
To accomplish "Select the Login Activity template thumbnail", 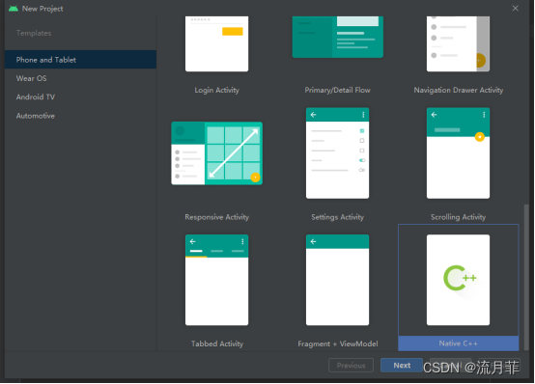I will tap(216, 43).
